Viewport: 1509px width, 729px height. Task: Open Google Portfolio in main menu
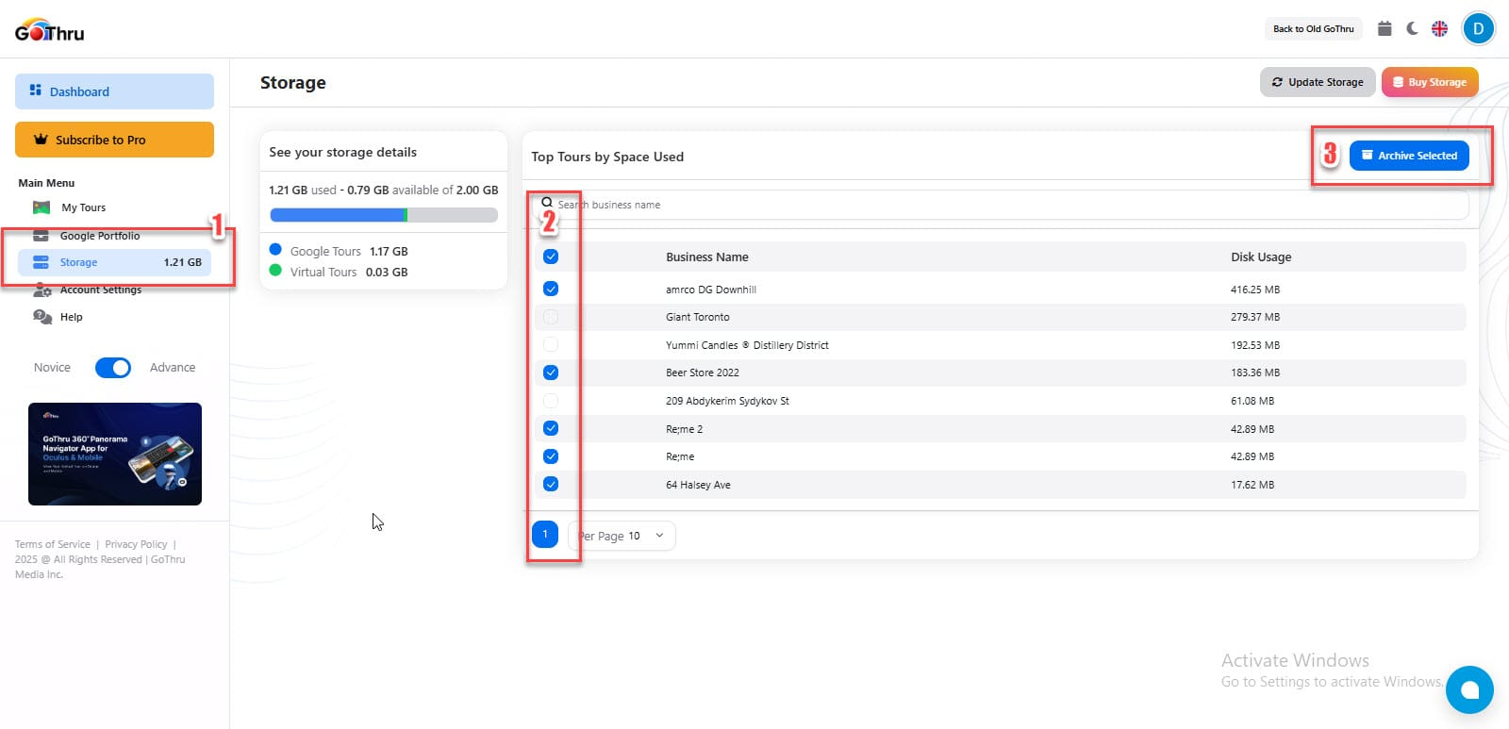[100, 236]
